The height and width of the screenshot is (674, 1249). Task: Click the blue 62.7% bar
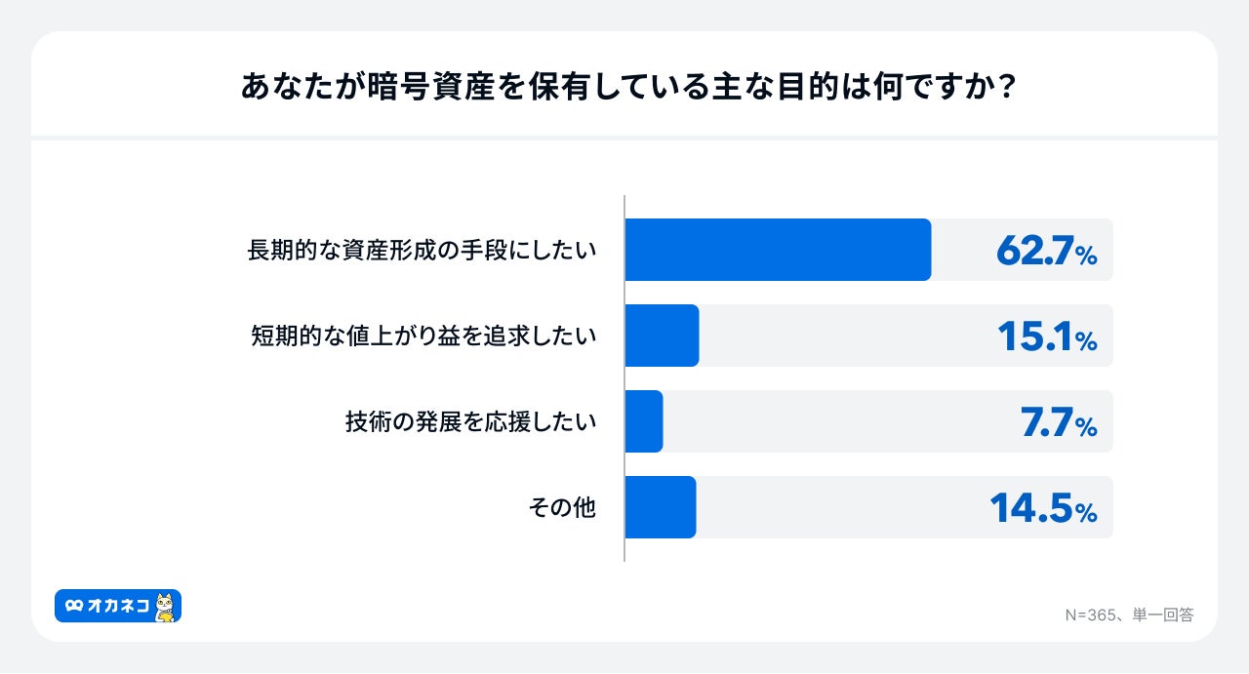click(777, 250)
